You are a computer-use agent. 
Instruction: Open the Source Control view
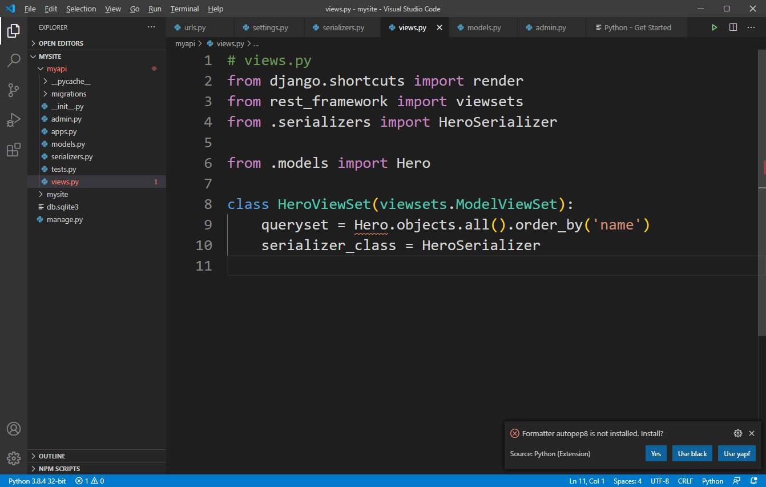[x=14, y=90]
